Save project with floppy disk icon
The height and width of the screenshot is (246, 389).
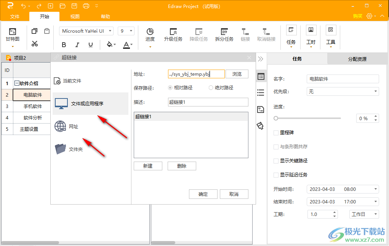pyautogui.click(x=74, y=6)
